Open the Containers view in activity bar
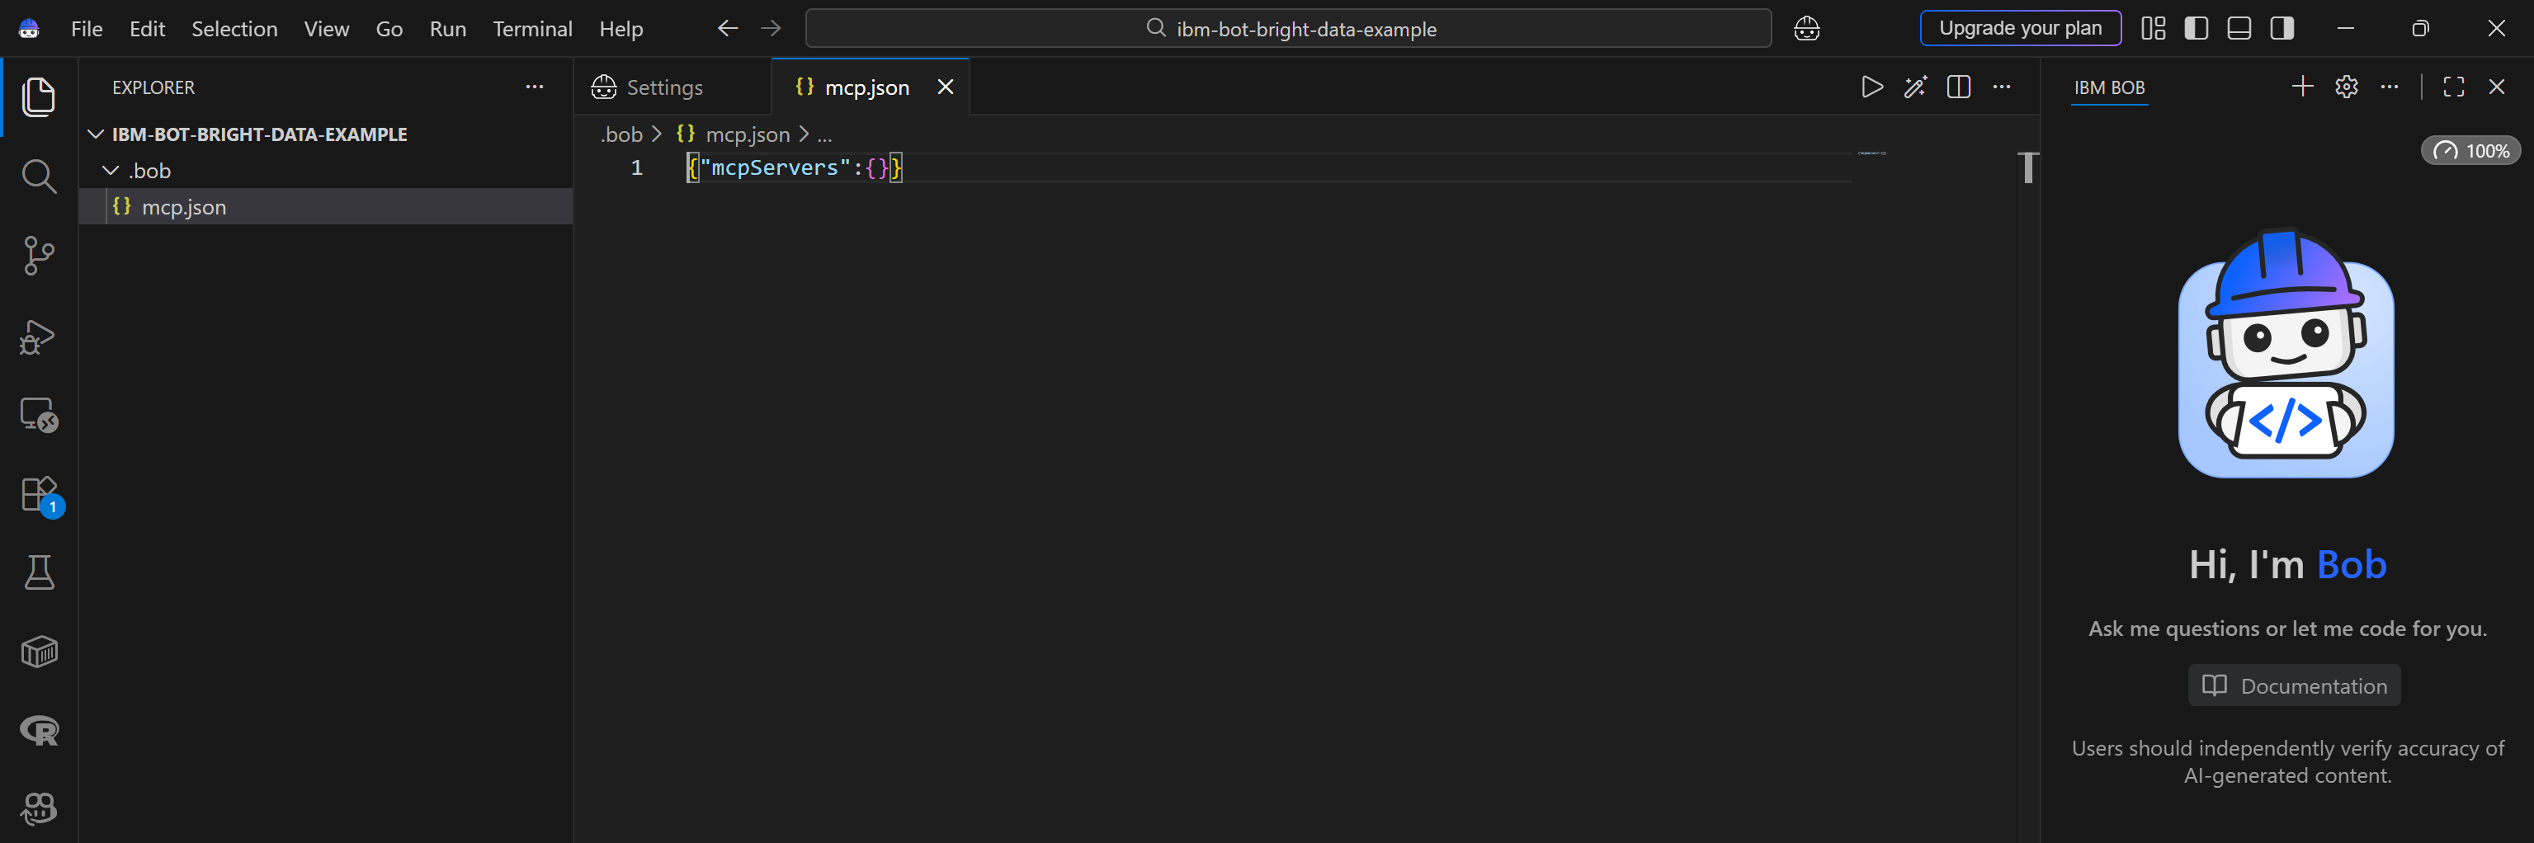 (x=38, y=651)
